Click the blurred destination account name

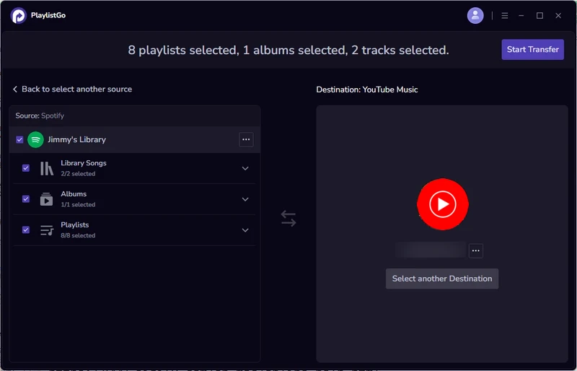(431, 250)
